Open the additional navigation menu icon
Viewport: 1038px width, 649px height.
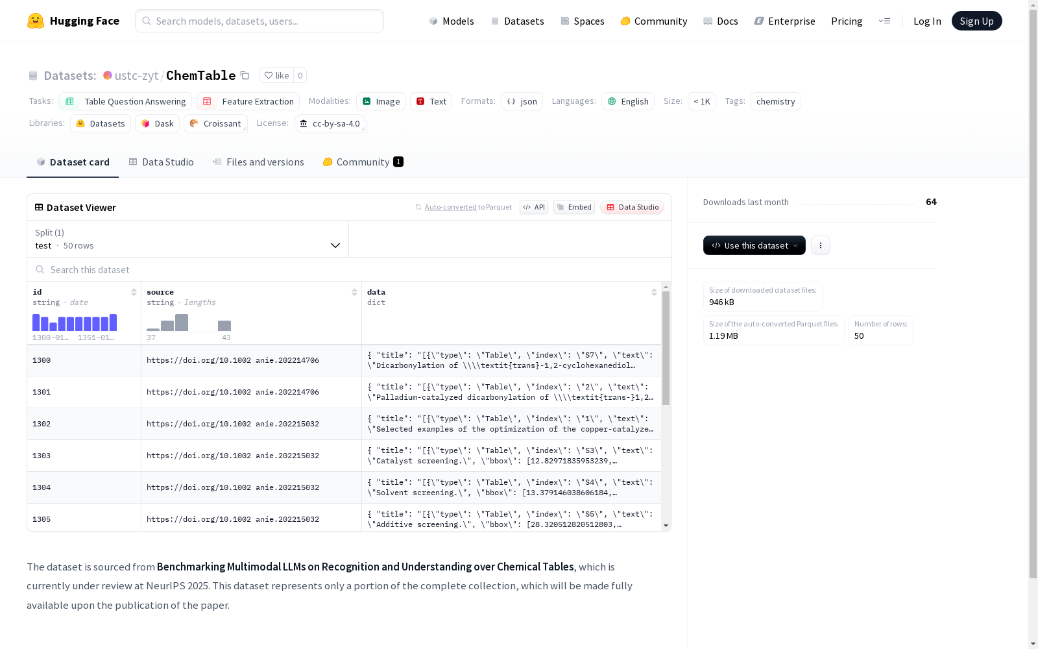click(x=884, y=21)
